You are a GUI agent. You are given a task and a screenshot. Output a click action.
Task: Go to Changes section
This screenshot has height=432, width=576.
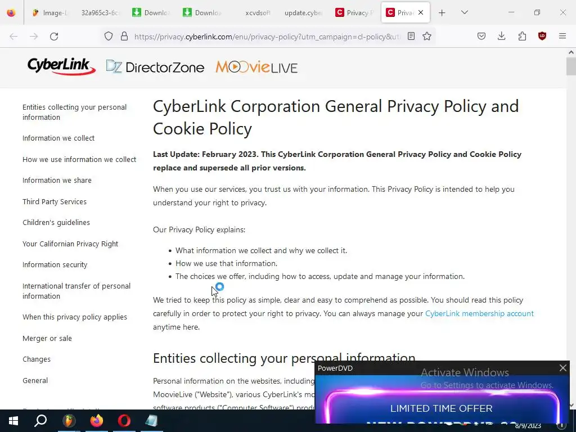37,359
